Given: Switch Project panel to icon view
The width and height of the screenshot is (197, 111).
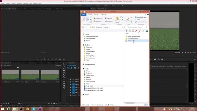Looking at the screenshot, I should point(4,103).
